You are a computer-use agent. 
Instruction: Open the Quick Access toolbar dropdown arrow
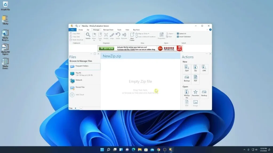click(79, 26)
